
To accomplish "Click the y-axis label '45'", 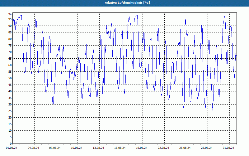I will tap(10, 85).
